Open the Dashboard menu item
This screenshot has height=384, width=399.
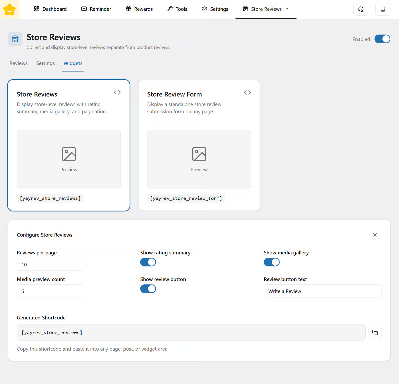(50, 9)
